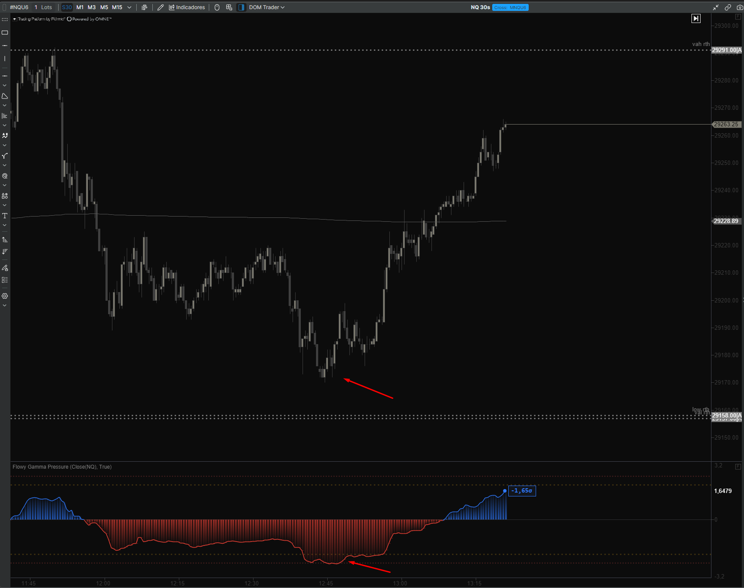Image resolution: width=744 pixels, height=588 pixels.
Task: Open the sidebar settings gear
Action: [5, 296]
